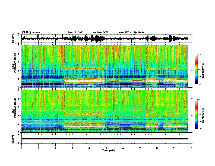The image size is (215, 166).
Task: Select the ch.2 color scale bar
Action: [196, 114]
